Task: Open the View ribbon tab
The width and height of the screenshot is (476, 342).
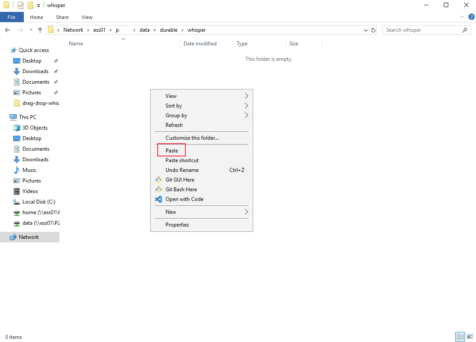Action: 87,17
